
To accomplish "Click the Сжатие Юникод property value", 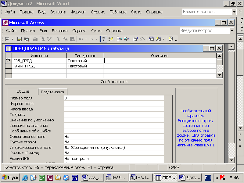I will pos(114,153).
